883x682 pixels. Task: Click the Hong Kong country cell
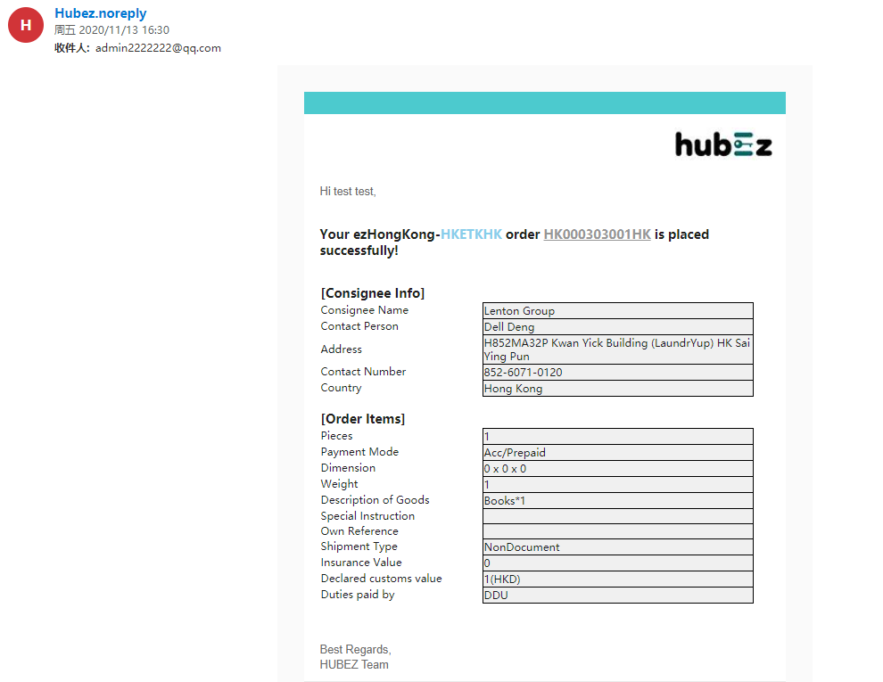618,389
